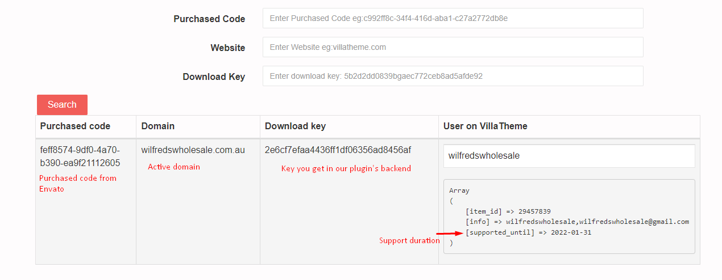722x280 pixels.
Task: Click the download key 2e6cf7efaa4436 value
Action: (338, 150)
